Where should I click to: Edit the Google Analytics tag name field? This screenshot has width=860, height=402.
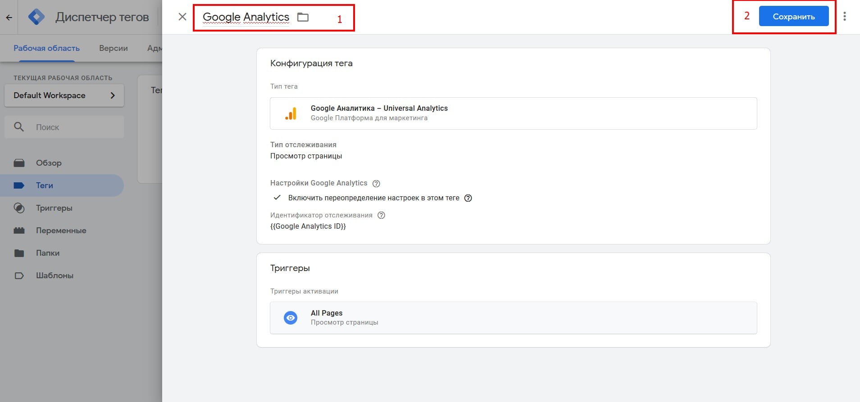pos(246,17)
